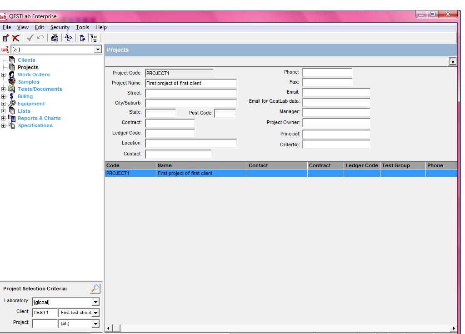Click the Equipment wrench icon

click(12, 104)
